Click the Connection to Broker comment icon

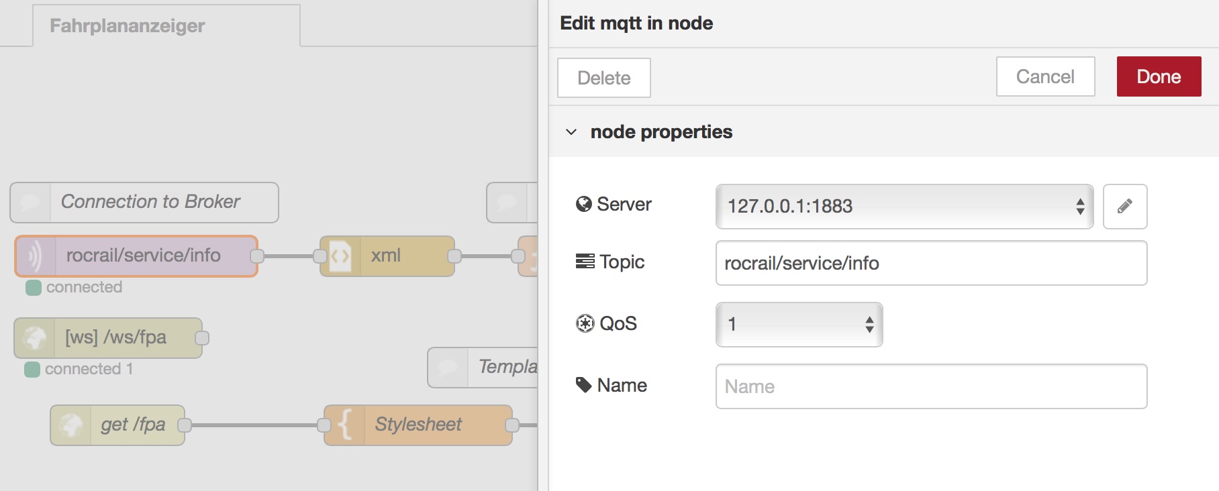click(x=30, y=203)
